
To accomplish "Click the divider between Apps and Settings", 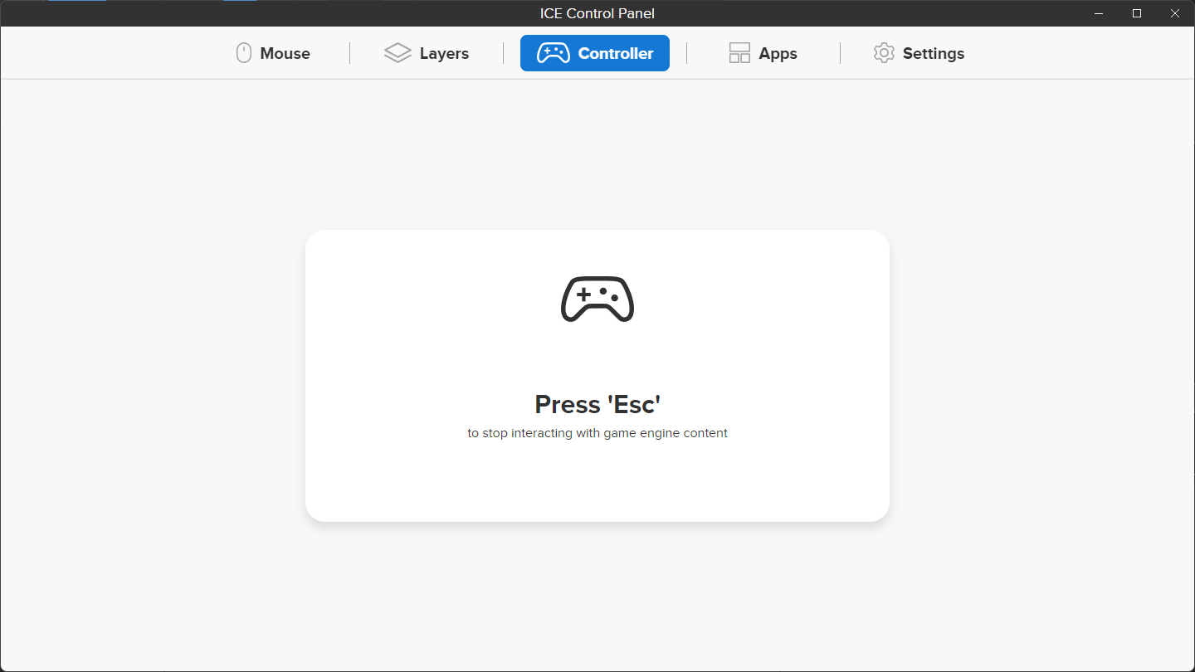I will pyautogui.click(x=840, y=53).
